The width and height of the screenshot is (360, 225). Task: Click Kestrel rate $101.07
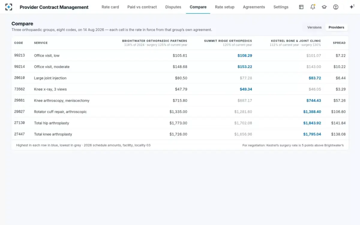(314, 55)
